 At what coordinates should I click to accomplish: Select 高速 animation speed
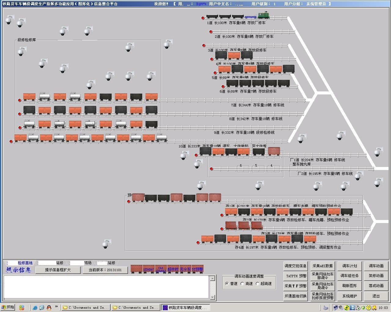pyautogui.click(x=242, y=284)
